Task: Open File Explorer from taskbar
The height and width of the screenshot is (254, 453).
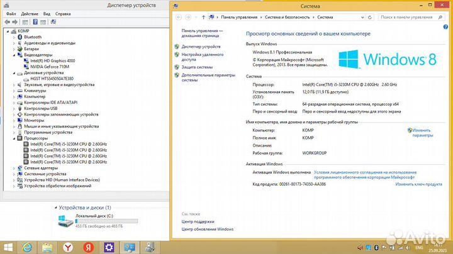Action: coord(47,247)
